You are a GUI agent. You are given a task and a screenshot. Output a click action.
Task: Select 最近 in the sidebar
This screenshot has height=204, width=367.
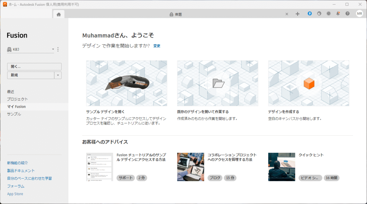point(11,92)
